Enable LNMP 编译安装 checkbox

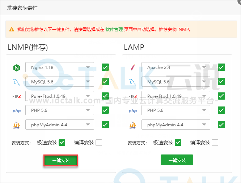point(99,143)
